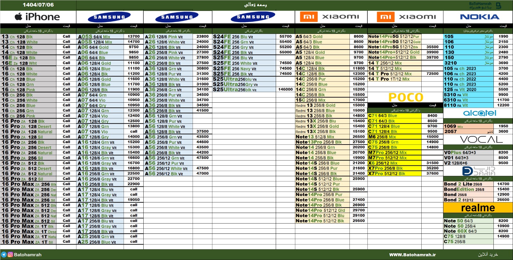Open the www.Batohamrah.ir website link
The width and height of the screenshot is (513, 260).
pyautogui.click(x=412, y=255)
